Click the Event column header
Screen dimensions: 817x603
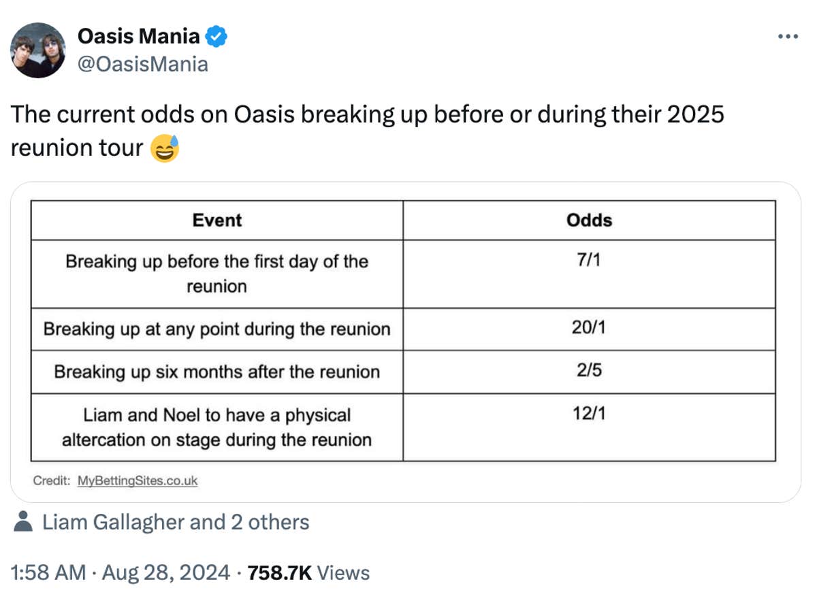click(x=217, y=220)
